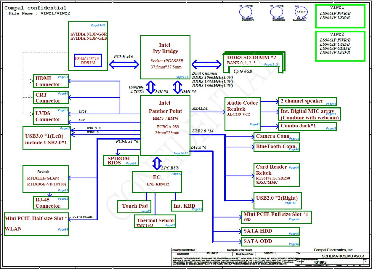Select the 'USB2.0 *2(Right)' block
The width and height of the screenshot is (372, 269).
pos(278,201)
